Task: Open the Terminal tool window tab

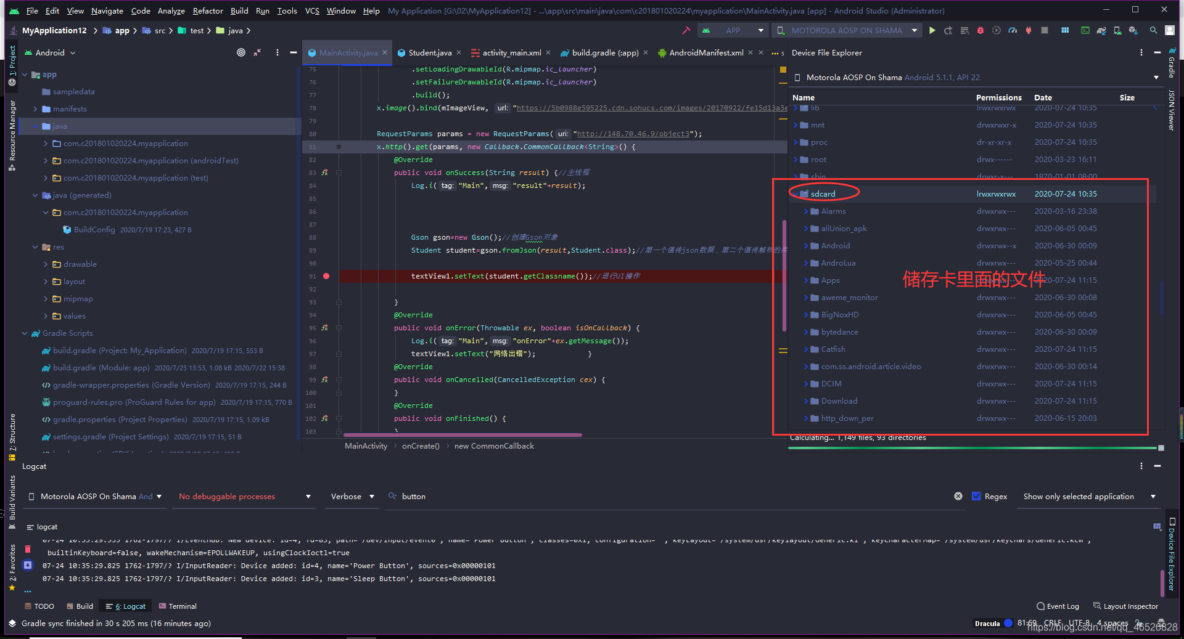Action: (x=178, y=606)
